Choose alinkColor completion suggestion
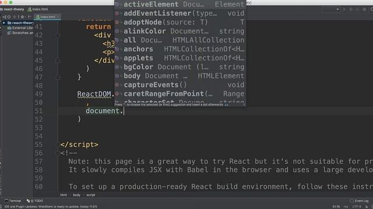The width and height of the screenshot is (373, 209). pyautogui.click(x=180, y=31)
